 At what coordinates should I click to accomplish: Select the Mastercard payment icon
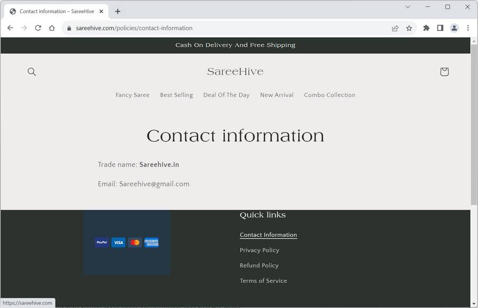pyautogui.click(x=135, y=242)
